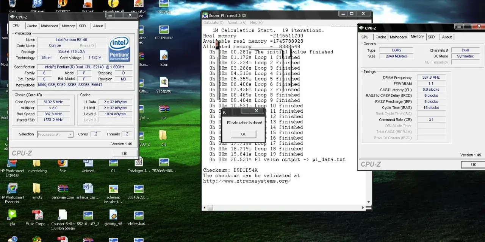Select SPD tab in left CPU-Z window

(82, 26)
